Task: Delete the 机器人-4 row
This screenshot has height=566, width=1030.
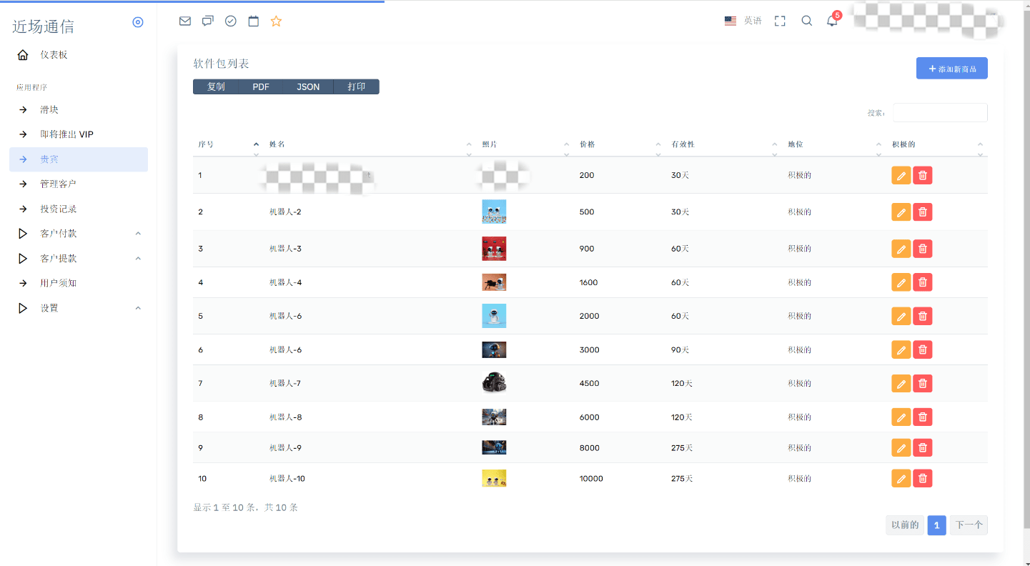Action: tap(923, 282)
